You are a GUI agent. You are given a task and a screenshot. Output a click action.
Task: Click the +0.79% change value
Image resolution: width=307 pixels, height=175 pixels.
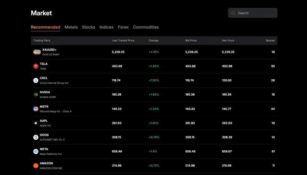[154, 137]
